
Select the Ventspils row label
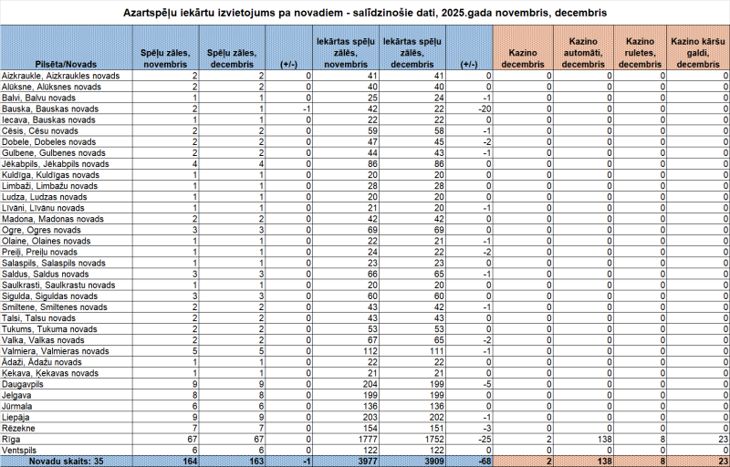(21, 451)
